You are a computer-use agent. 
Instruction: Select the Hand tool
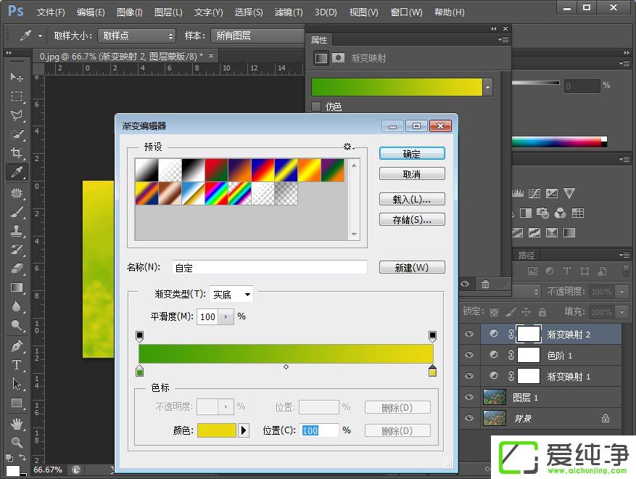tap(16, 422)
